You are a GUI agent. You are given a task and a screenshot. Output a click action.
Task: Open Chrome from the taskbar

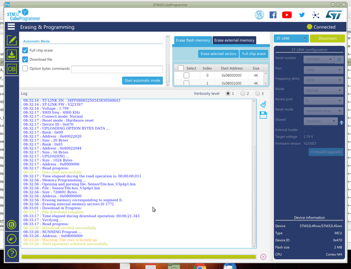point(200,266)
